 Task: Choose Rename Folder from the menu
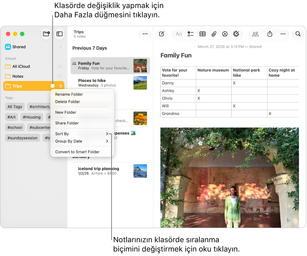pyautogui.click(x=69, y=94)
